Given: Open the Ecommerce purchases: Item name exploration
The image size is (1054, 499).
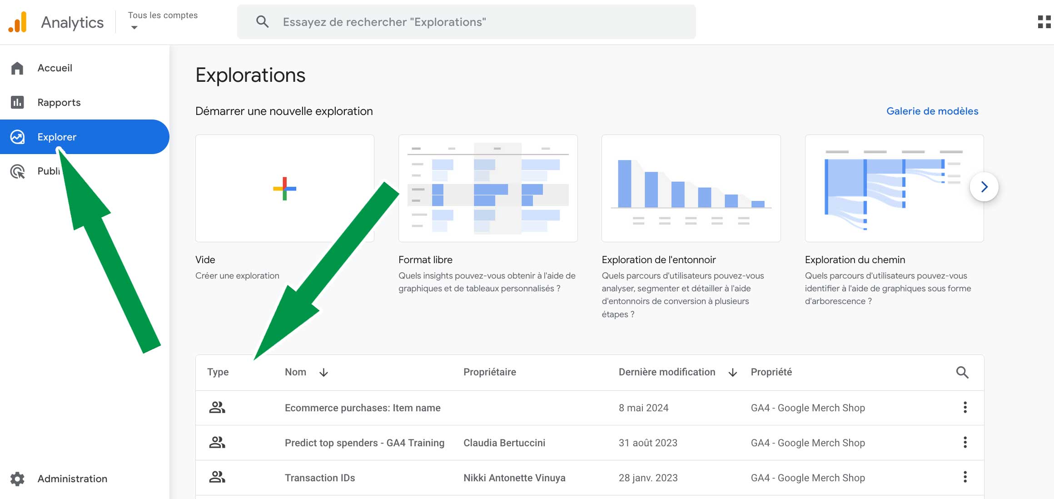Looking at the screenshot, I should click(363, 408).
